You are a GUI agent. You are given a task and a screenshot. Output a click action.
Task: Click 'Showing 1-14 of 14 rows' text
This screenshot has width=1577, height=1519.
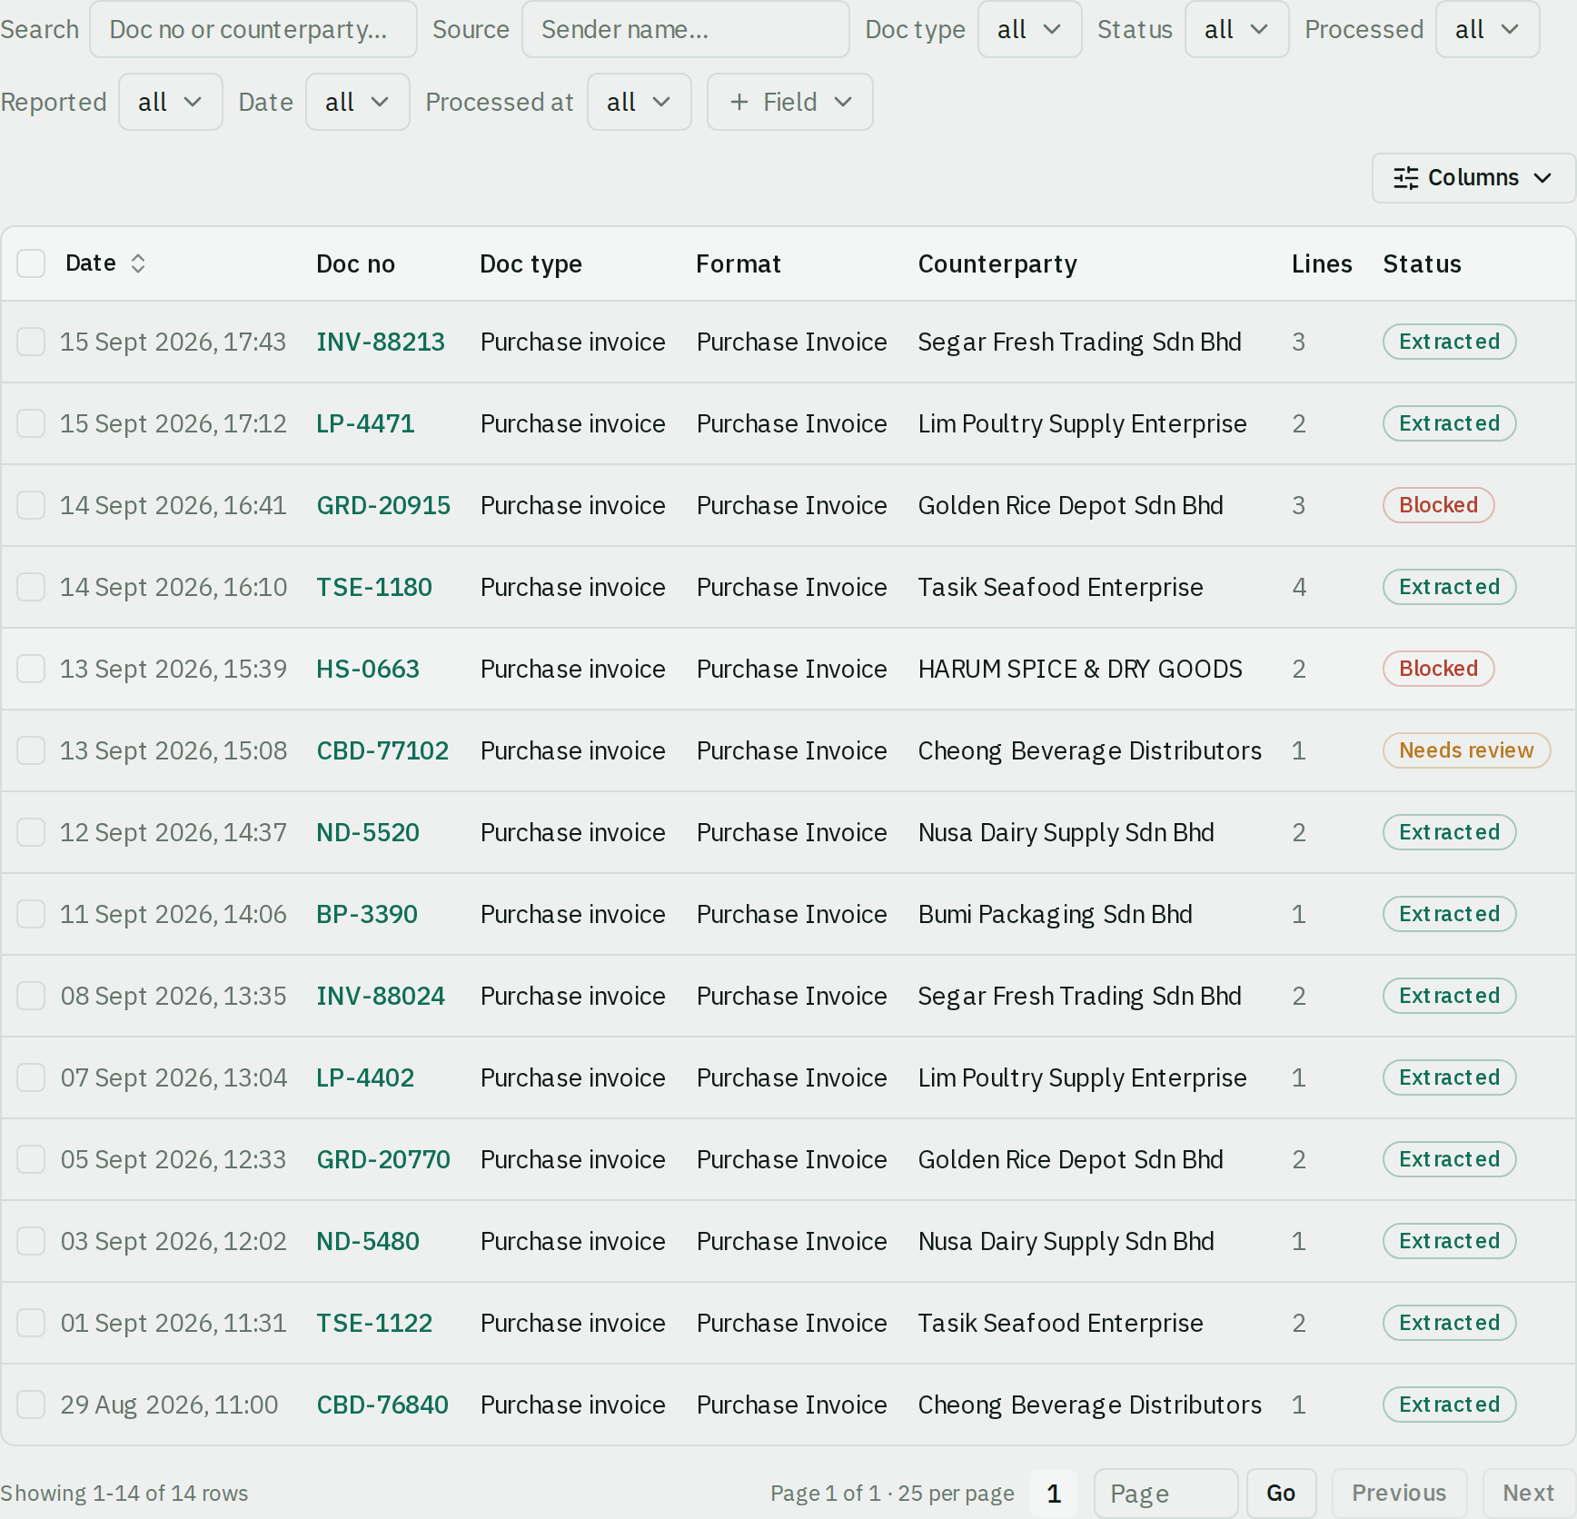(x=124, y=1493)
